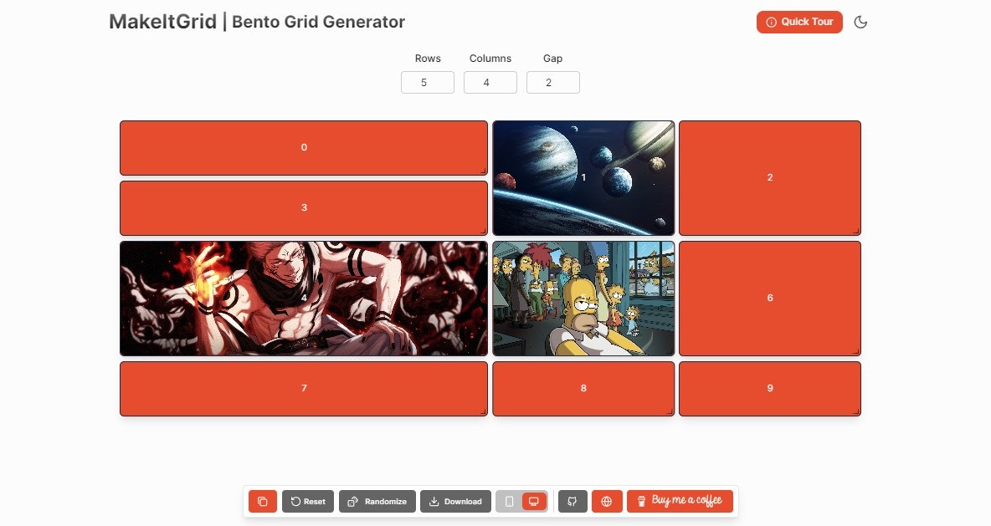Select grid cell 7
Image resolution: width=991 pixels, height=526 pixels.
tap(303, 388)
